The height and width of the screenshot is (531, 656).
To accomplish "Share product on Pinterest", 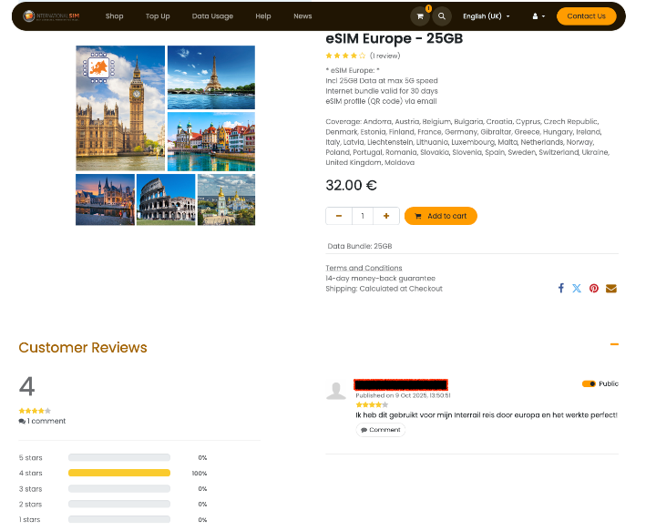I will 594,288.
